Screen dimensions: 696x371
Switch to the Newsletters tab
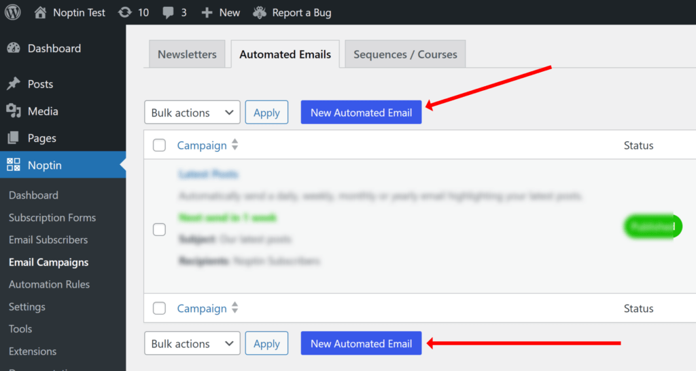187,55
